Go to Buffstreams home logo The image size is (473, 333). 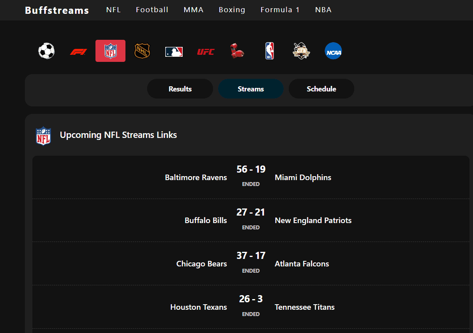(57, 10)
